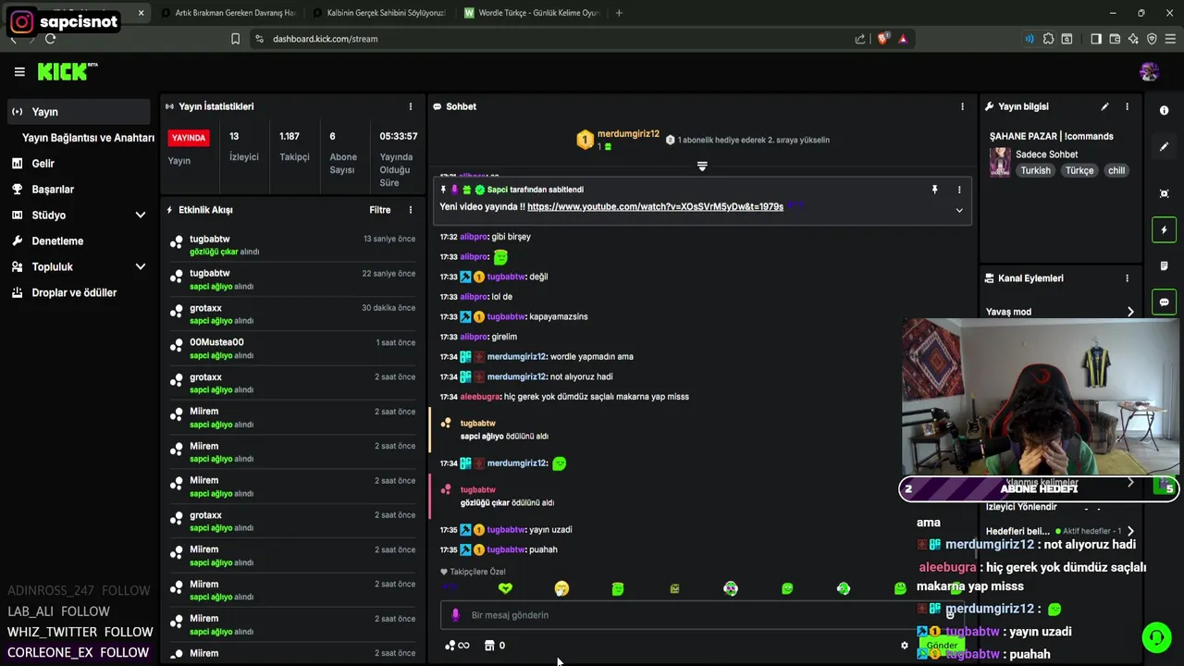The height and width of the screenshot is (666, 1184).
Task: Click the 00Mustea00 activity feed entry
Action: coord(292,349)
